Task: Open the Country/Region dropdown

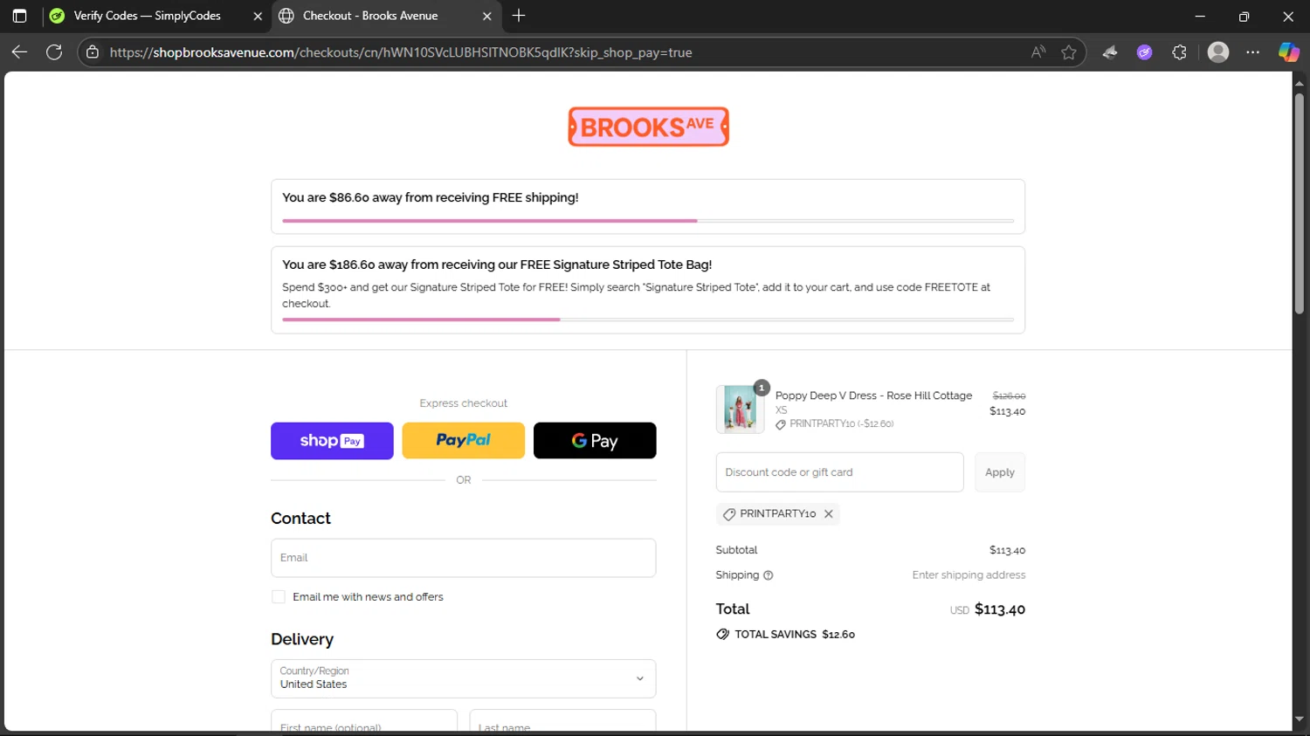Action: coord(464,678)
